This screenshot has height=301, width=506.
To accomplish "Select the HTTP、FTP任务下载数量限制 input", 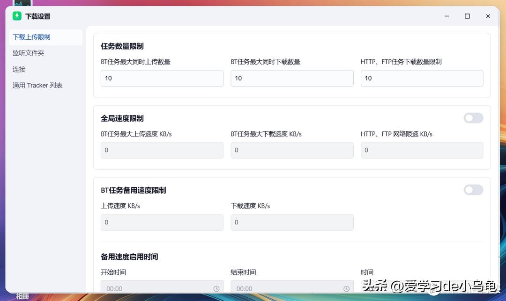I will point(422,79).
